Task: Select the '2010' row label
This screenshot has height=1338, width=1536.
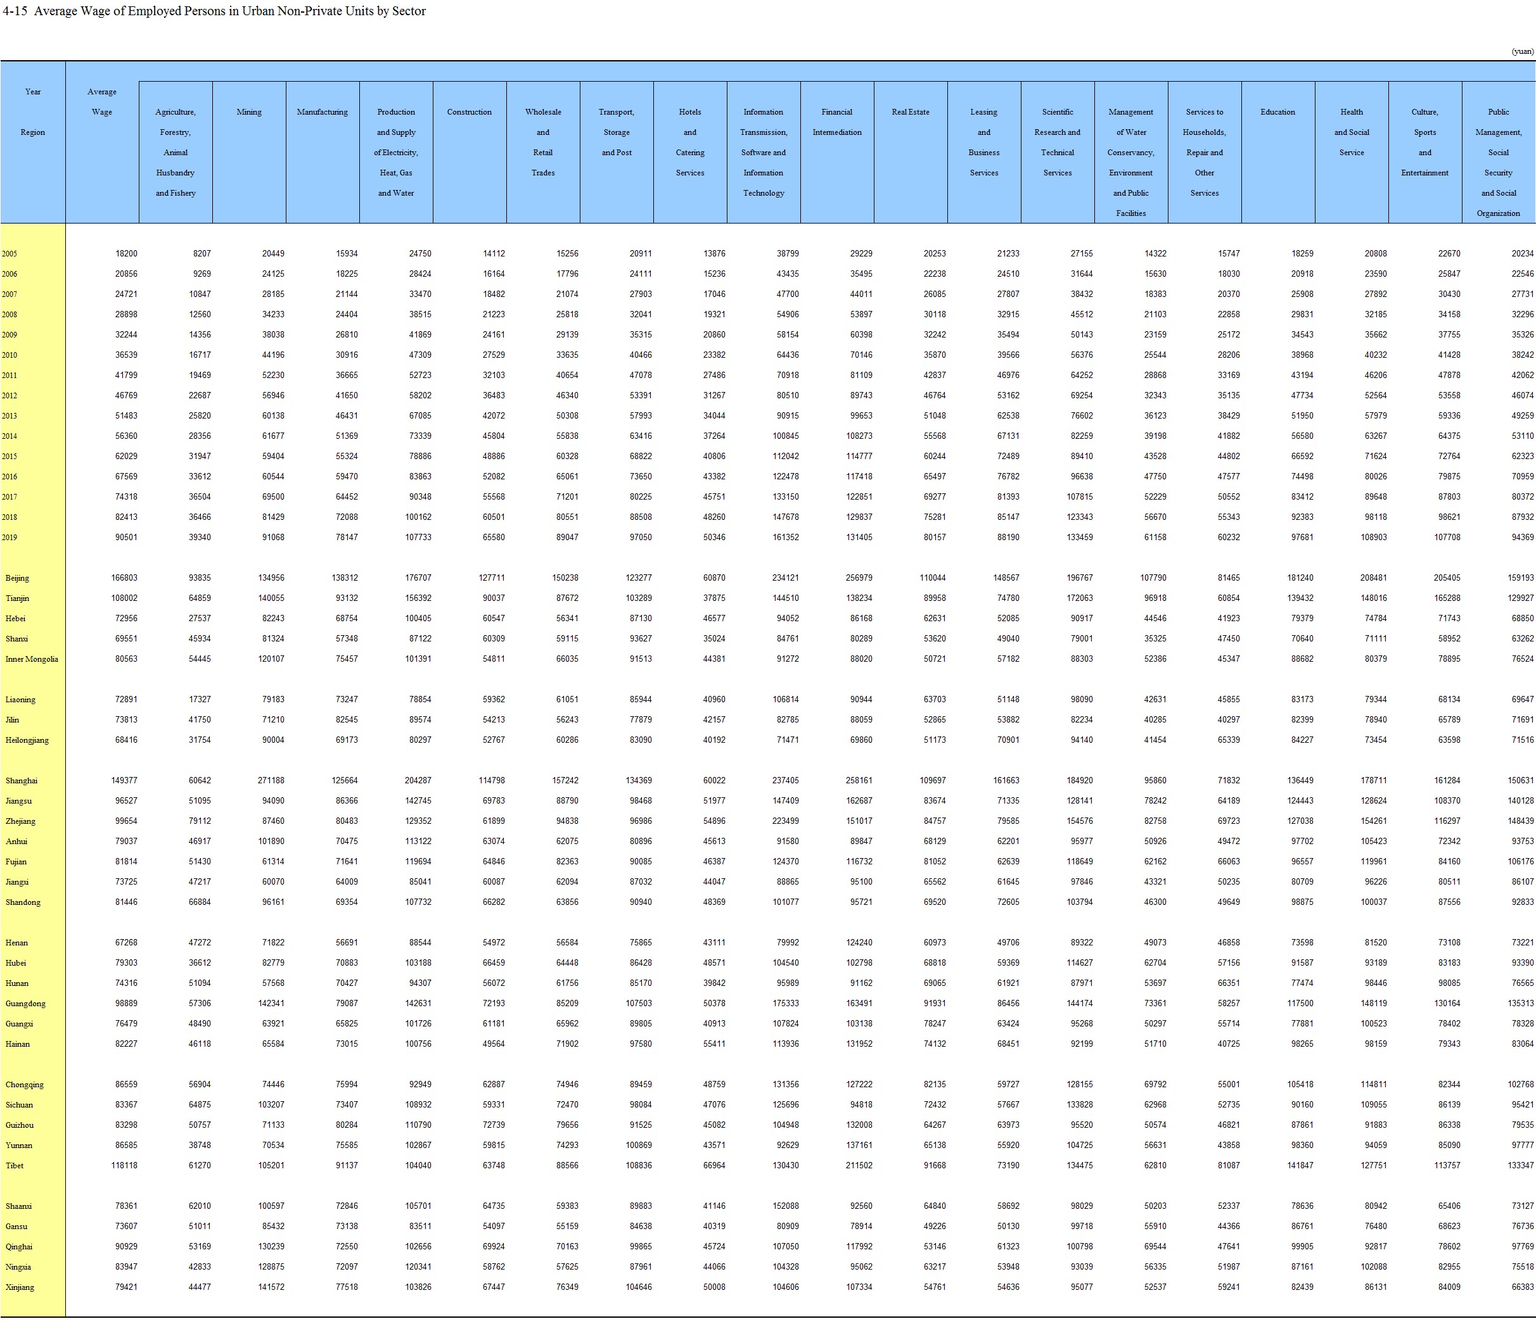Action: (10, 355)
